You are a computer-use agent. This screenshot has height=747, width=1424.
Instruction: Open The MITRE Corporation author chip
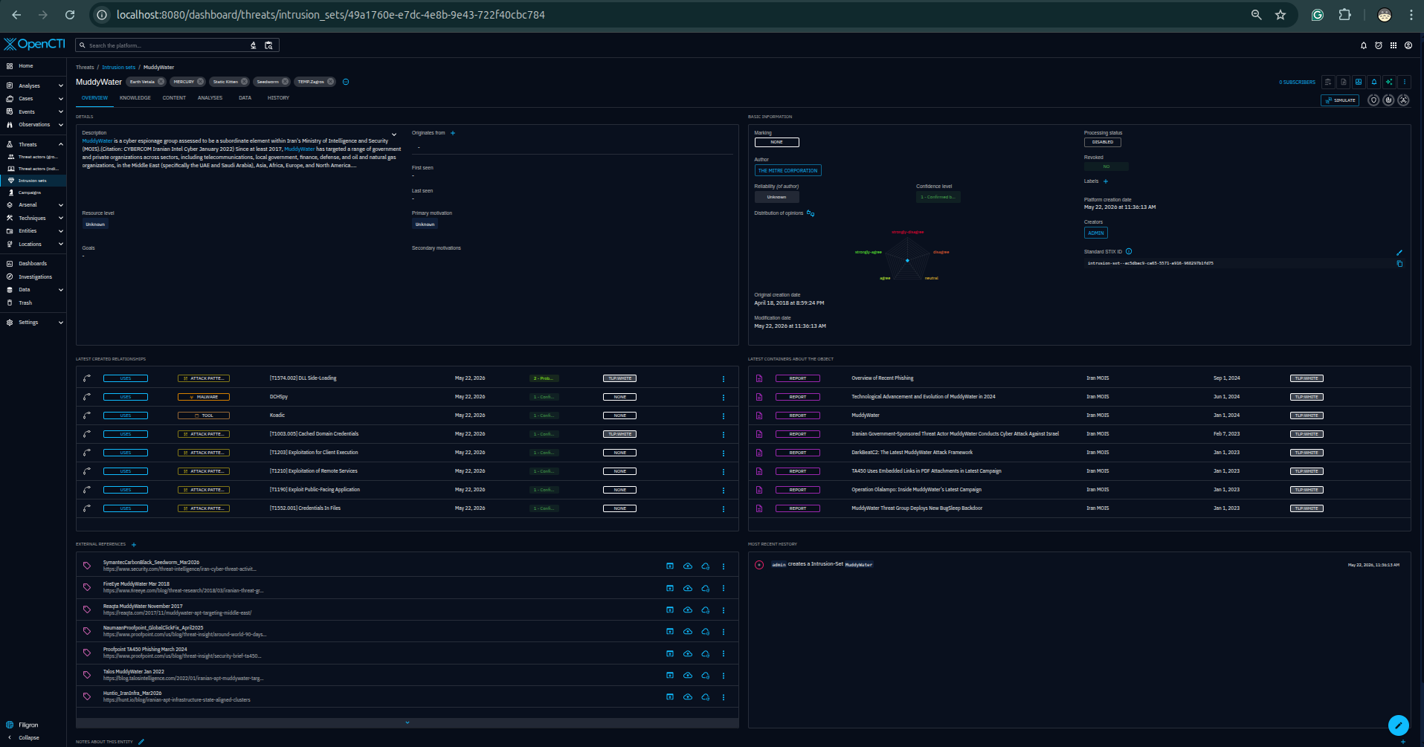coord(787,171)
